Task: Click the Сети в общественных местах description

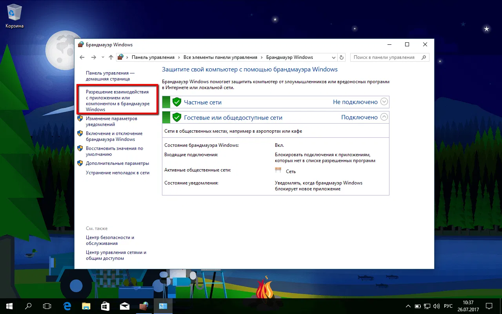Action: point(233,131)
